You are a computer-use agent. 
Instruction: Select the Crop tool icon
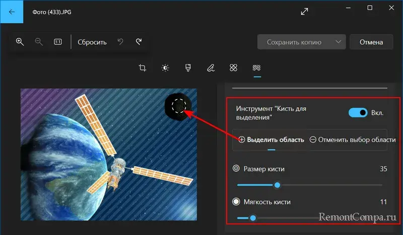(x=143, y=68)
